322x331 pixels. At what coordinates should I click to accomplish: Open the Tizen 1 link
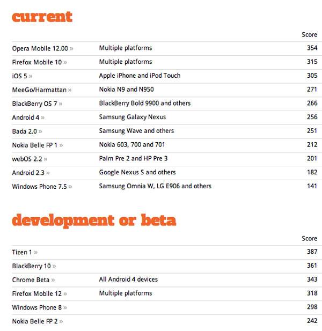(x=25, y=252)
